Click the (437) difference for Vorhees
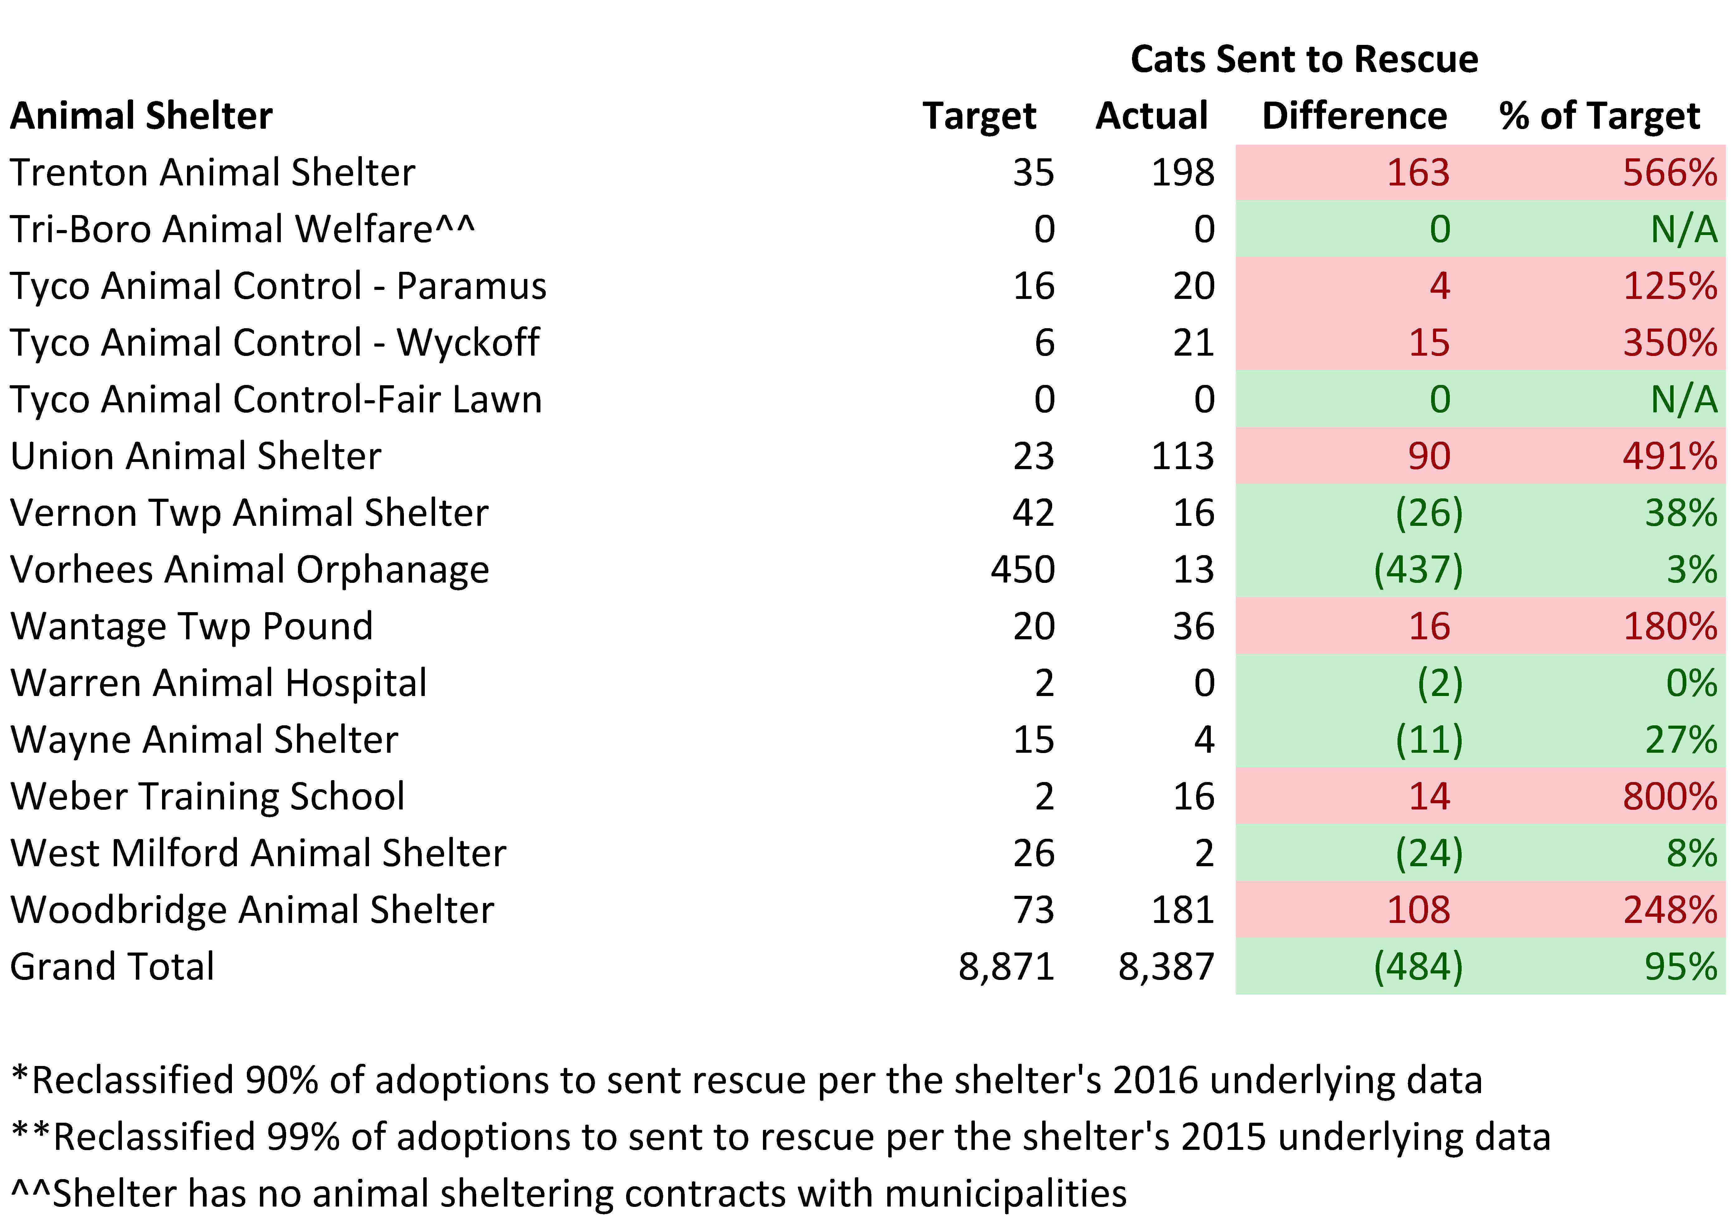The height and width of the screenshot is (1229, 1735). (x=1418, y=570)
